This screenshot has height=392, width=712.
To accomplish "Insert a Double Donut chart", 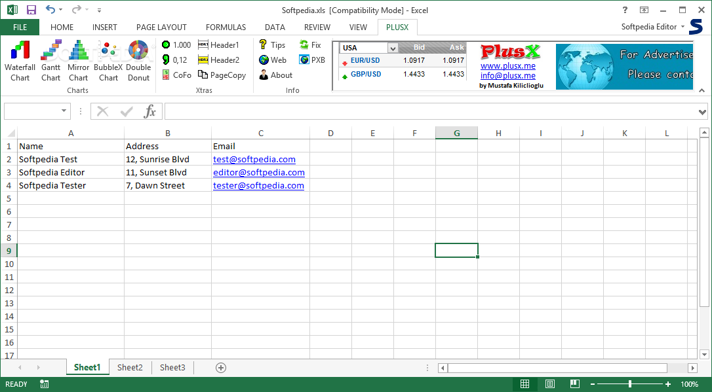I will click(x=138, y=61).
